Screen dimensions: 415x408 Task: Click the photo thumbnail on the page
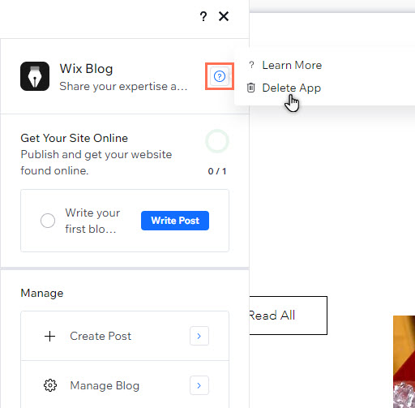[404, 362]
